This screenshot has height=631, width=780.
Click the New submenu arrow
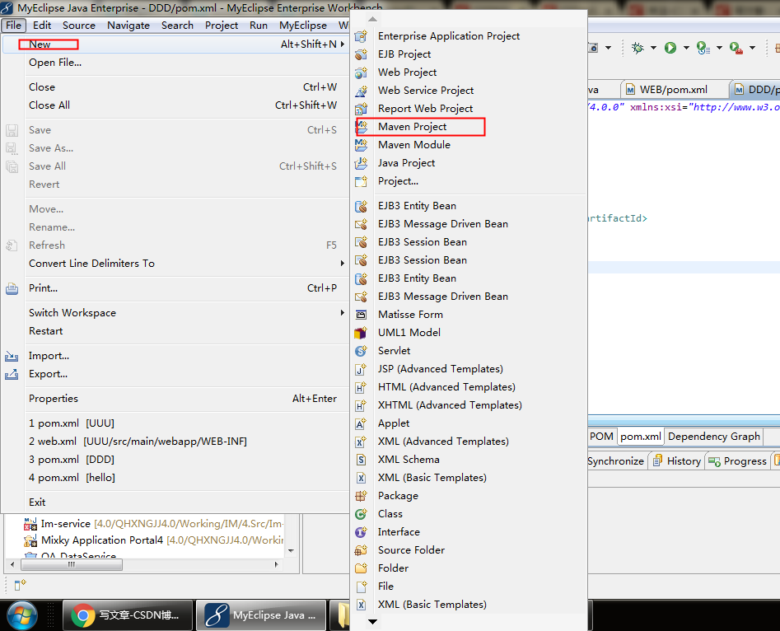[x=343, y=44]
